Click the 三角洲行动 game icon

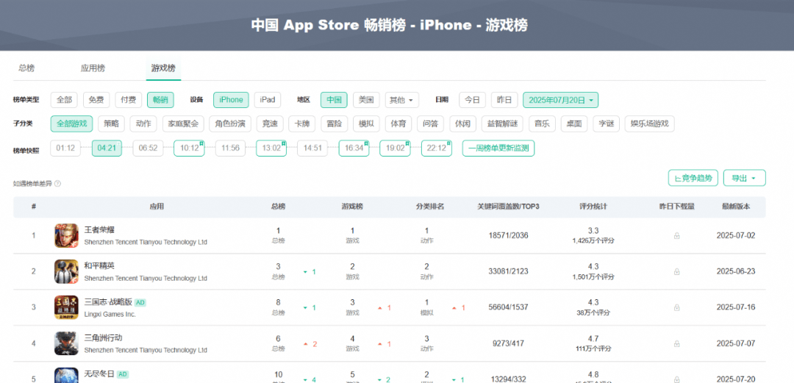(x=66, y=343)
